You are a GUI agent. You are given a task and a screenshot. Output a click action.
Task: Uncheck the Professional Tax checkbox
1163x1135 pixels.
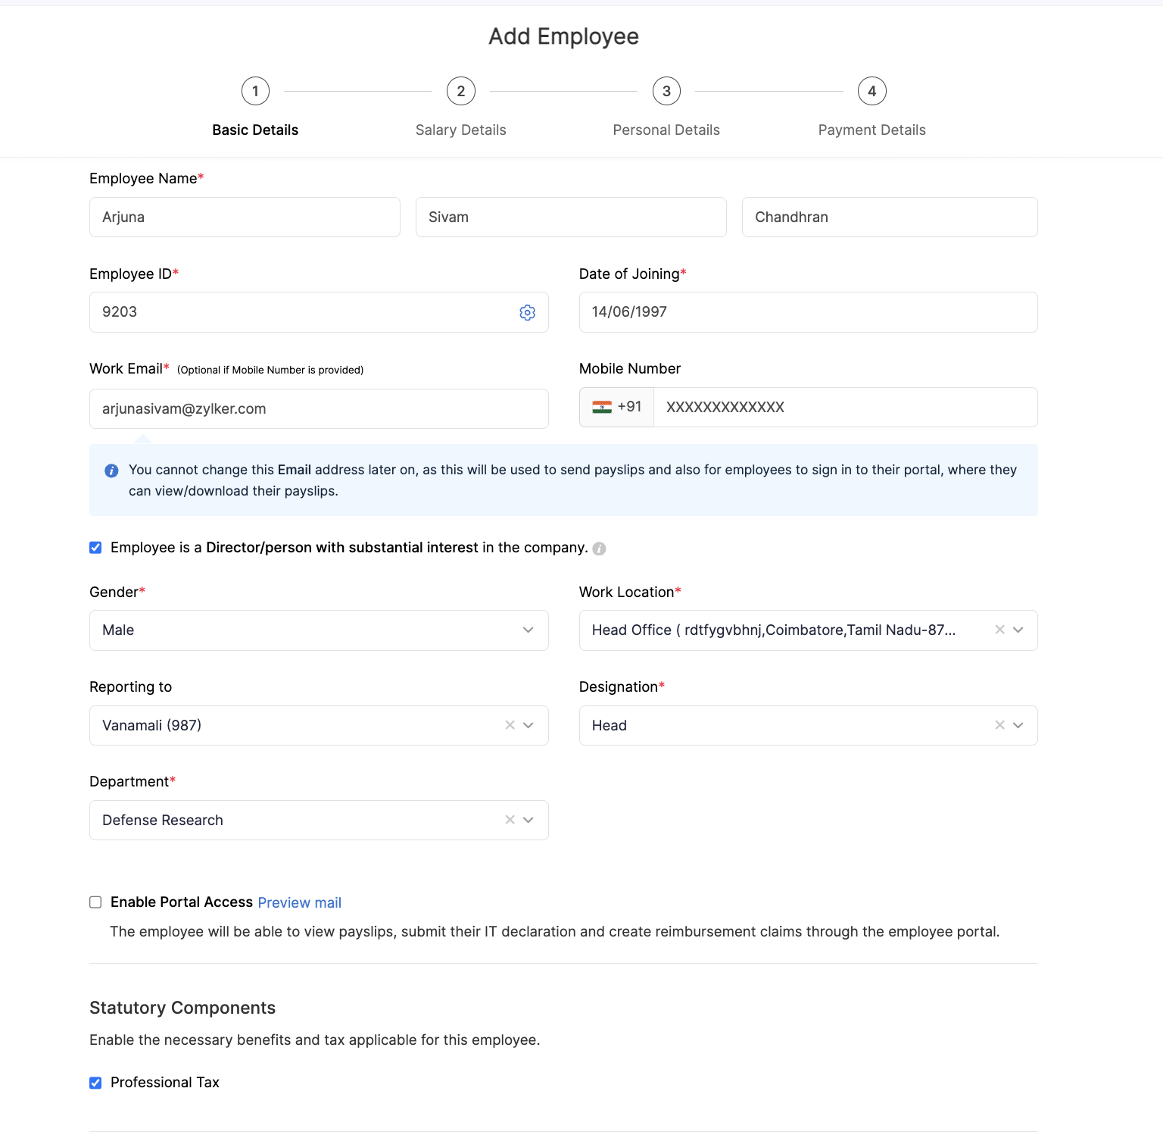coord(95,1083)
